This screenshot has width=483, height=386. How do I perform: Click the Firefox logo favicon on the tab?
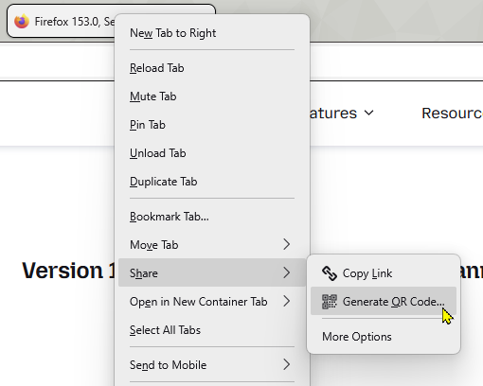click(22, 21)
